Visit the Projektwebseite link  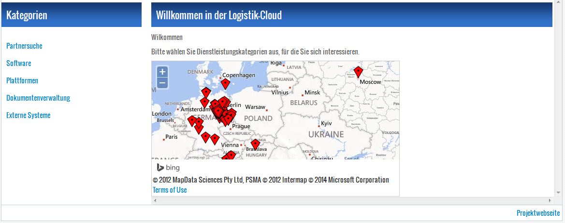click(538, 213)
